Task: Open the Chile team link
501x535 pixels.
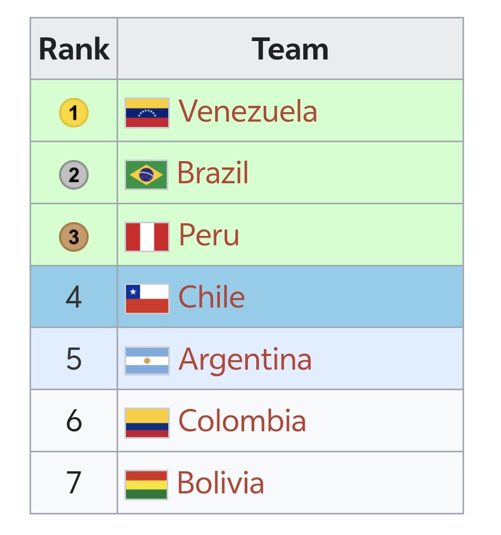Action: tap(211, 296)
